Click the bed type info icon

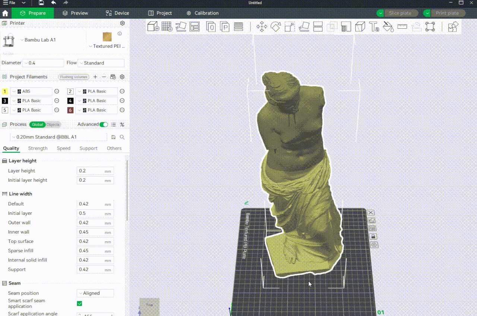tap(120, 34)
